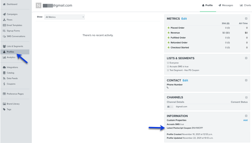The height and width of the screenshot is (143, 252).
Task: Open Campaigns via its megaphone icon
Action: [4, 14]
